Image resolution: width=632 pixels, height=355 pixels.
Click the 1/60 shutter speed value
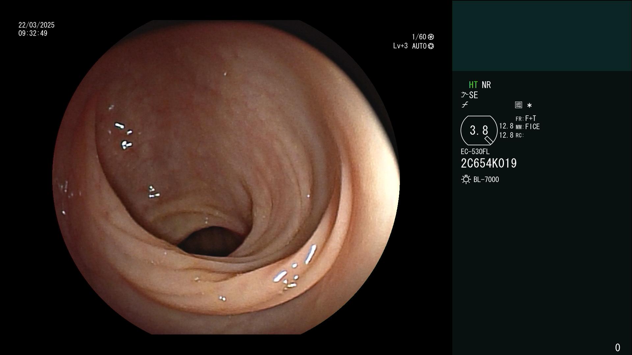[419, 37]
